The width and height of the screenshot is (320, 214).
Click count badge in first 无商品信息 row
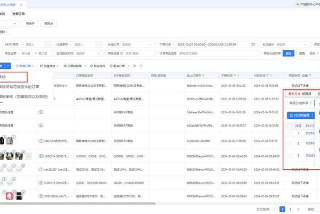pos(41,112)
